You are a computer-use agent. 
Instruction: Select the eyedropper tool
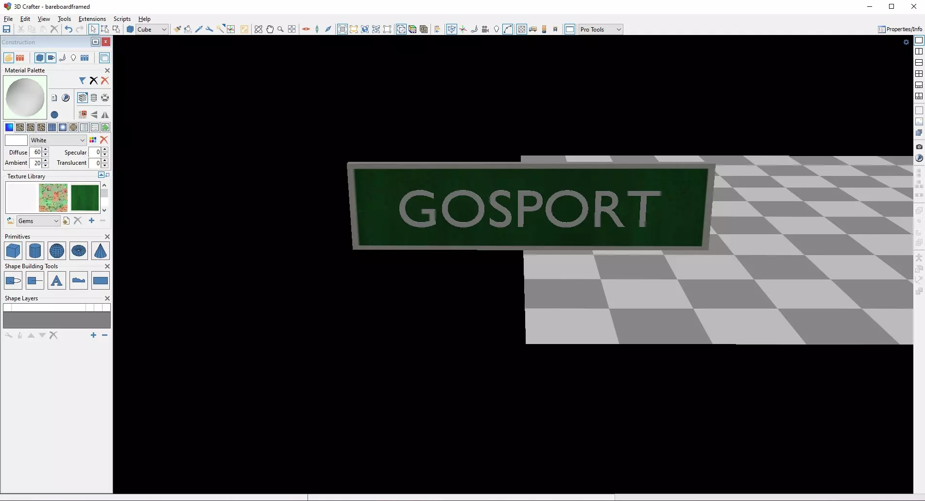pyautogui.click(x=199, y=29)
